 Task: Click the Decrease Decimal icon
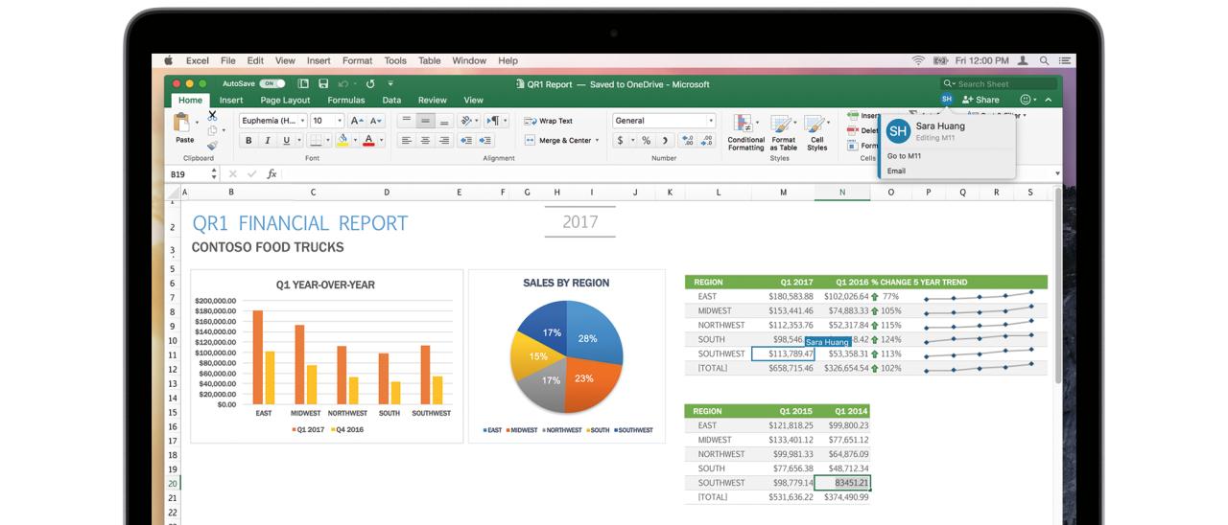tap(707, 140)
